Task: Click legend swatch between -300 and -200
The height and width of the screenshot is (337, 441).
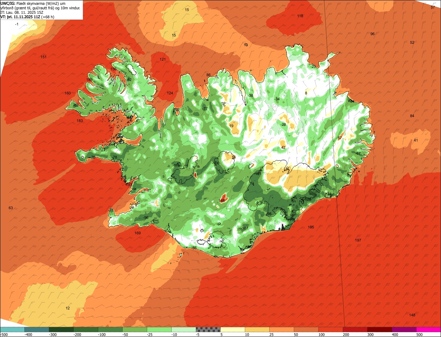Action: point(61,329)
